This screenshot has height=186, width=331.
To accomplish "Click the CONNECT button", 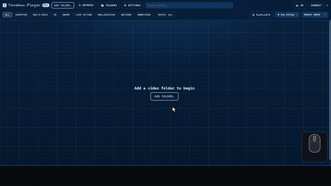I will point(316,5).
